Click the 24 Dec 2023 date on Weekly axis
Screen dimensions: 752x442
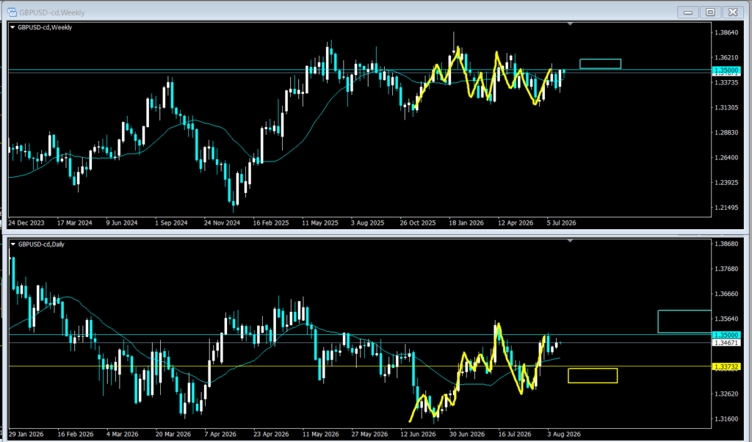[26, 223]
